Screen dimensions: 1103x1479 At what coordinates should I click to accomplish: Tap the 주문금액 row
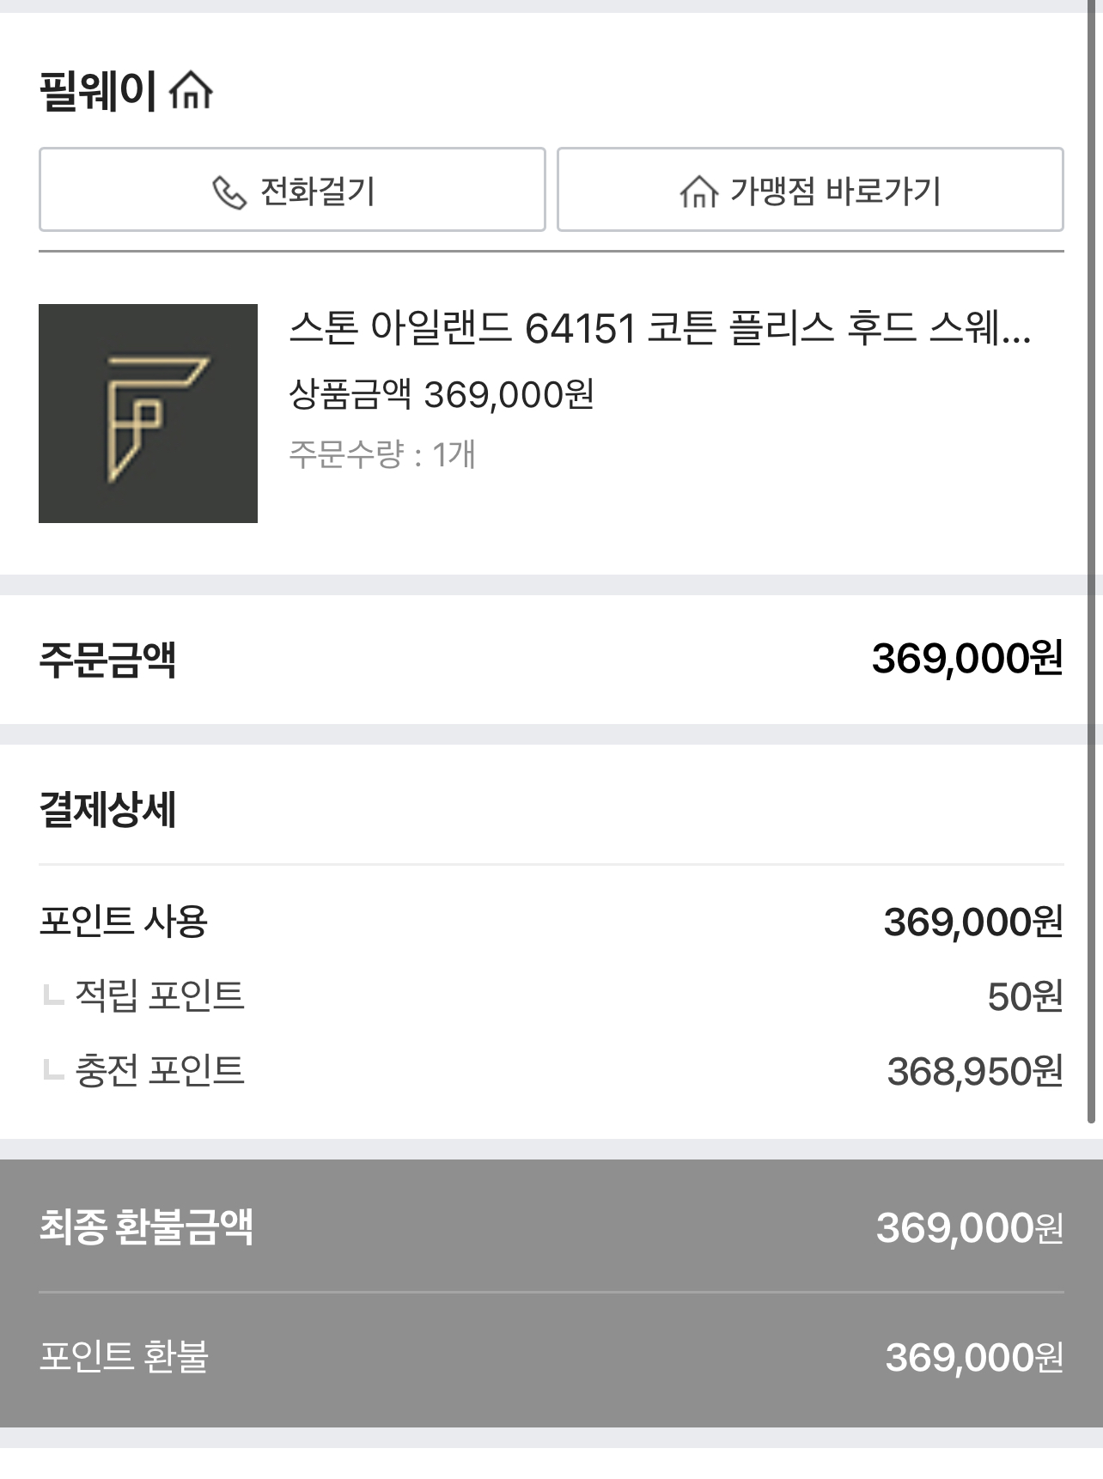tap(551, 660)
